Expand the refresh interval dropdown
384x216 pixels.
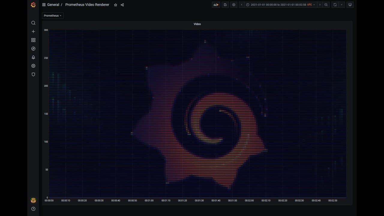coord(341,5)
